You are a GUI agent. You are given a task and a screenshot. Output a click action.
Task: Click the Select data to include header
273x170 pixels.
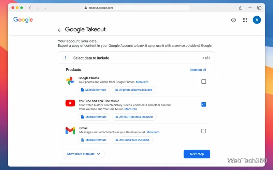(x=91, y=58)
